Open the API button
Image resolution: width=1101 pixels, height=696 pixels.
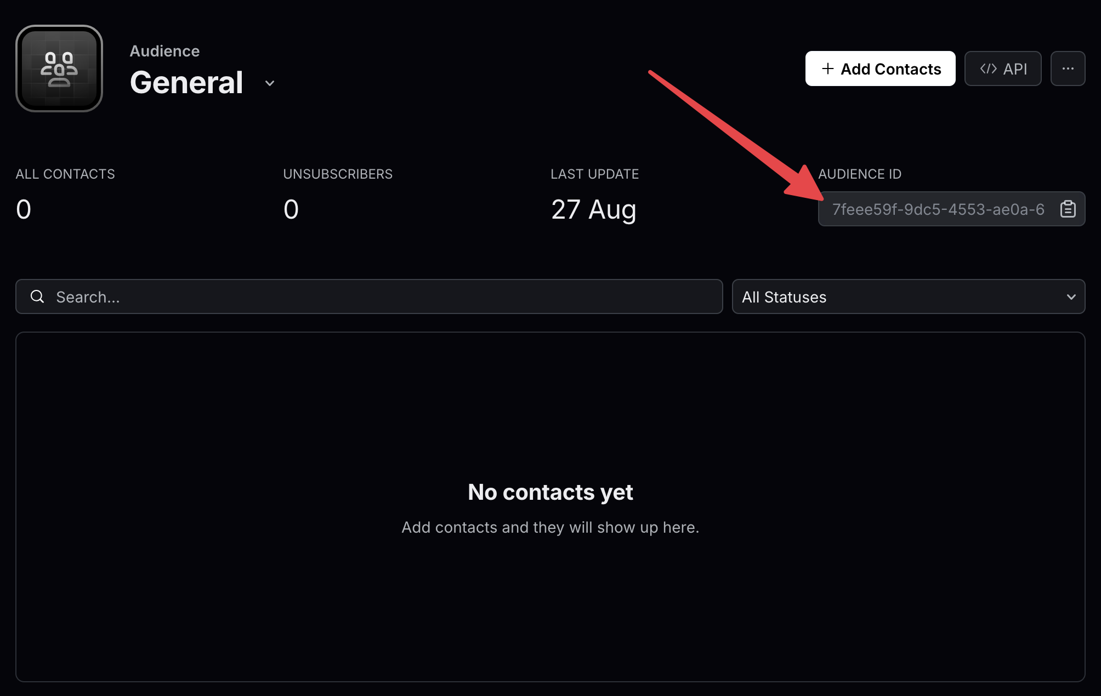[x=1003, y=69]
